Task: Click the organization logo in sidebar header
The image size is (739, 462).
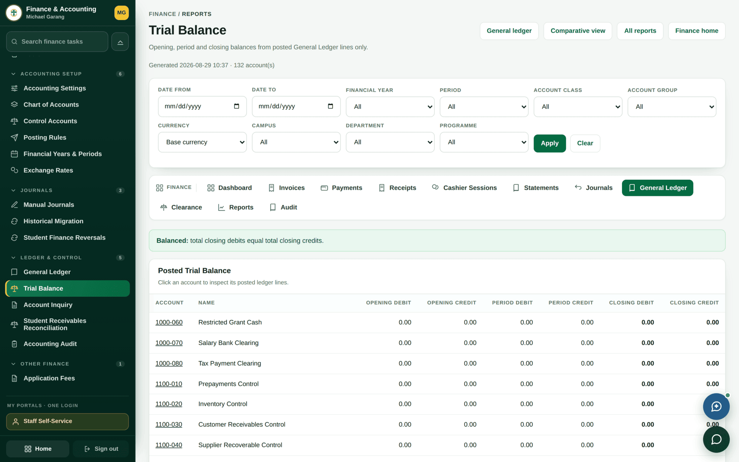Action: 14,13
